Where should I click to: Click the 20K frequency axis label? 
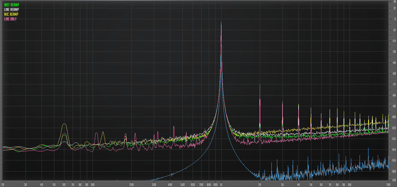(388, 185)
